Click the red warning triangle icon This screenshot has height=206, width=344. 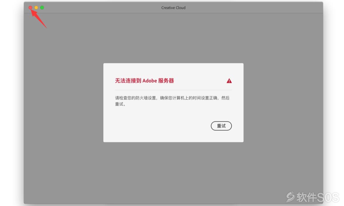[229, 81]
